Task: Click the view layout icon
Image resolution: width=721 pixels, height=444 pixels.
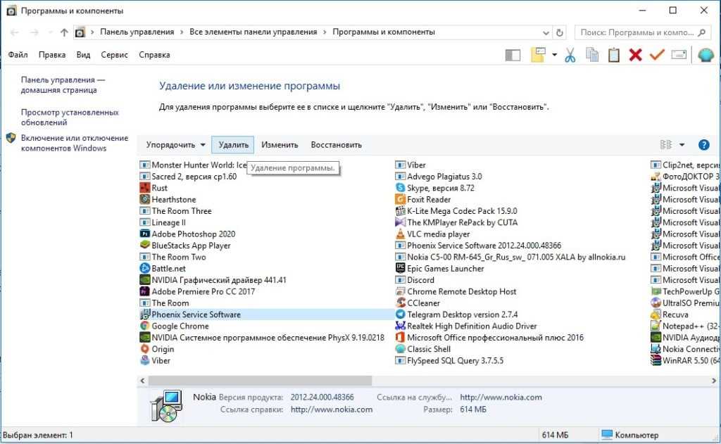Action: [x=666, y=145]
